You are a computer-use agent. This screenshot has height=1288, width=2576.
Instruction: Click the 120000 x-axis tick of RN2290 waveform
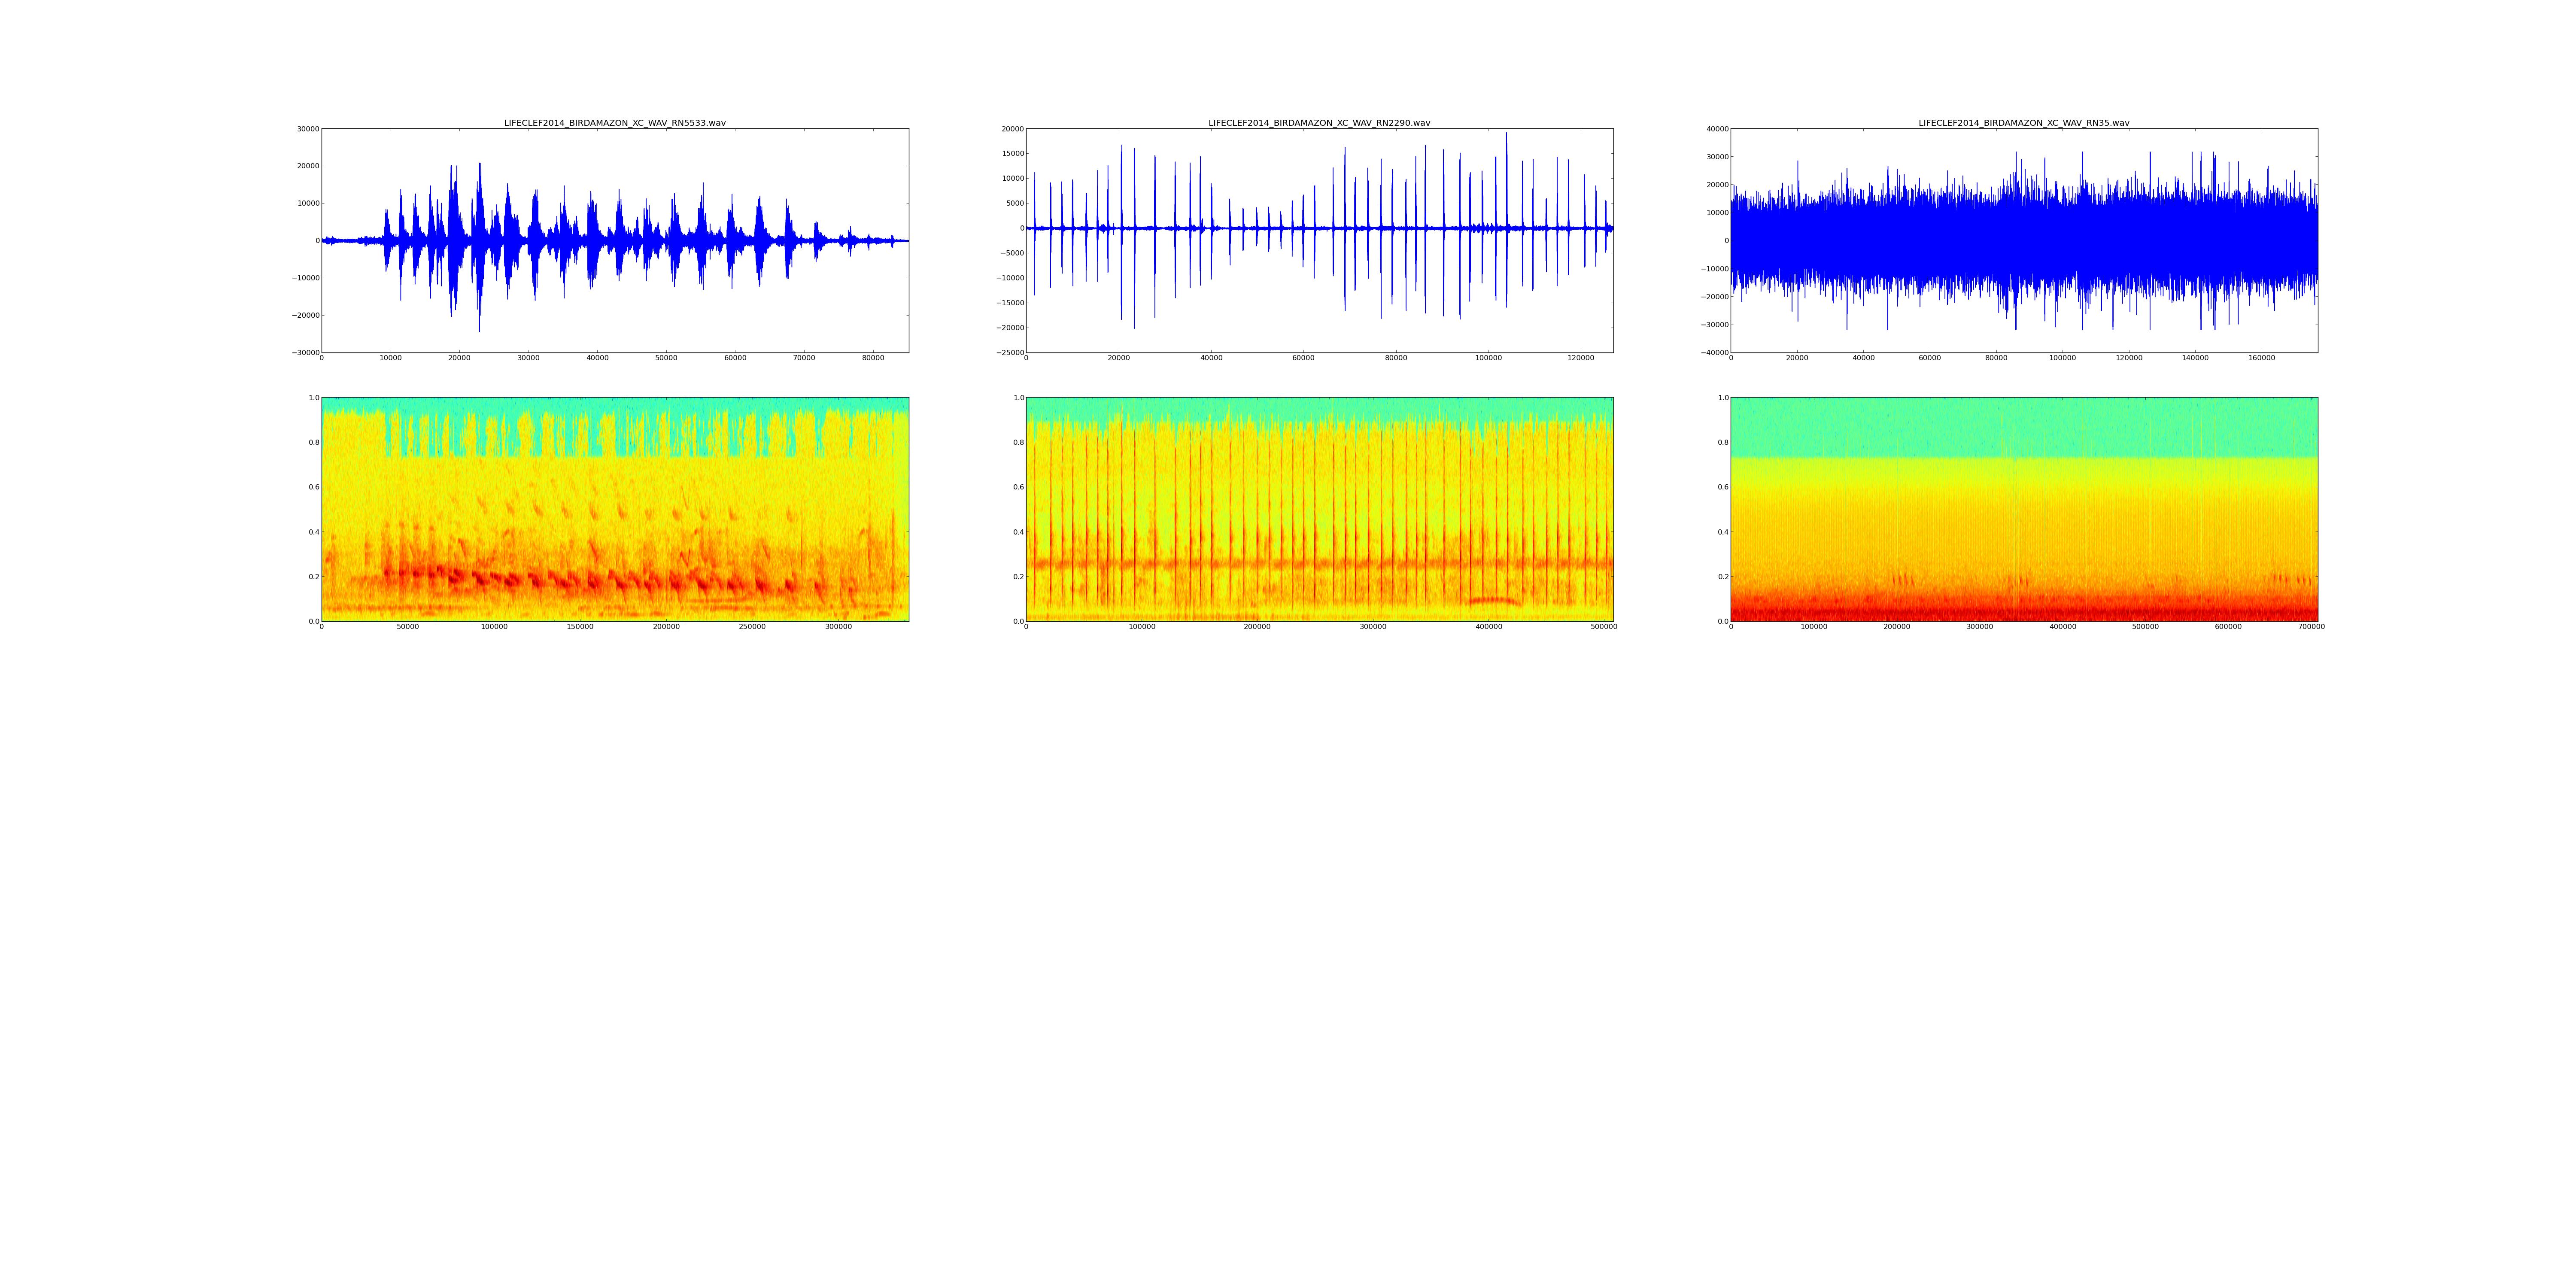click(1580, 358)
